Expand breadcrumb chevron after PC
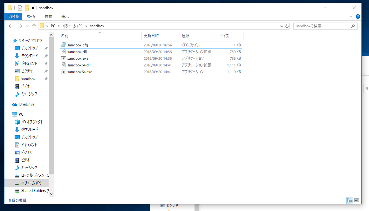This screenshot has width=369, height=211. 59,26
